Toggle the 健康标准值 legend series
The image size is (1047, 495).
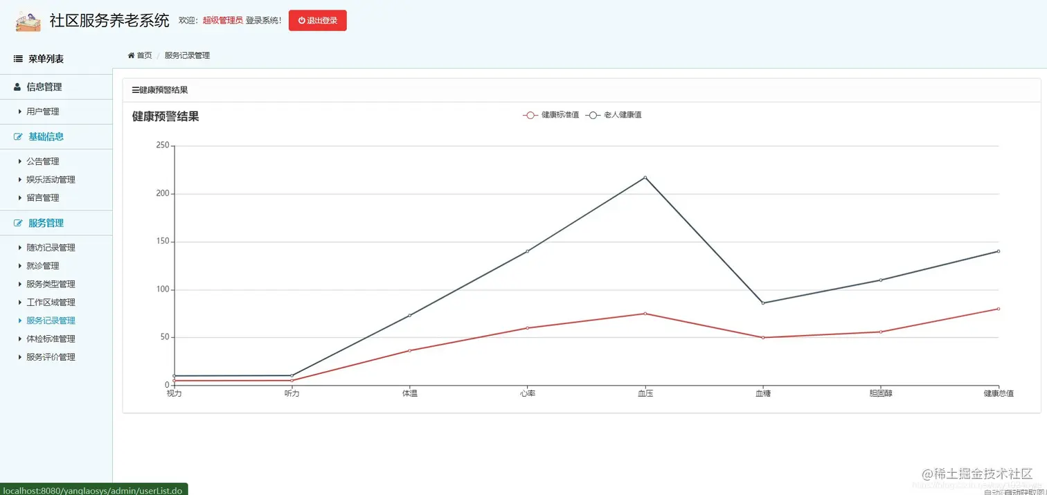pyautogui.click(x=551, y=115)
